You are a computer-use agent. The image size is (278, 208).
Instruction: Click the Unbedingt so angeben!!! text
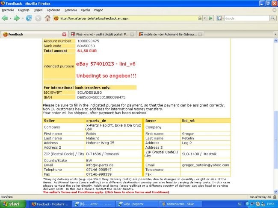point(106,76)
